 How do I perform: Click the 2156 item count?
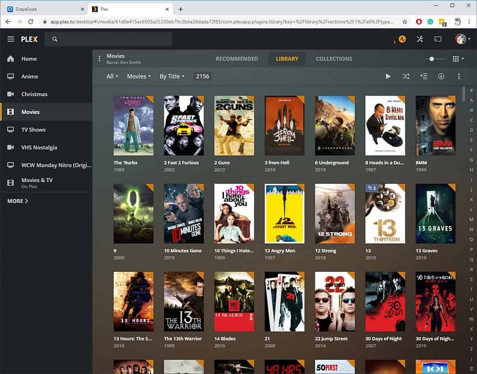coord(202,76)
